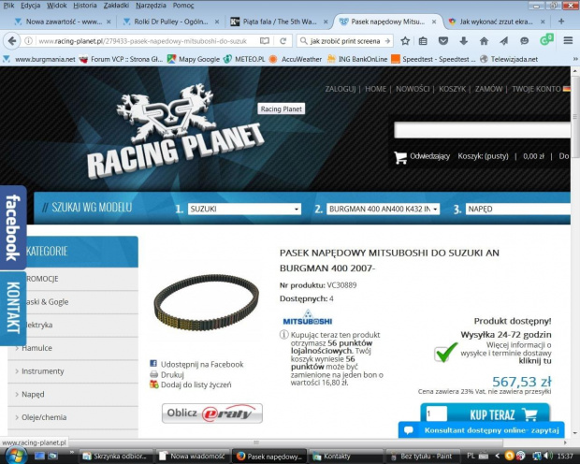The width and height of the screenshot is (580, 464).
Task: Open reader view icon in address bar
Action: click(265, 41)
